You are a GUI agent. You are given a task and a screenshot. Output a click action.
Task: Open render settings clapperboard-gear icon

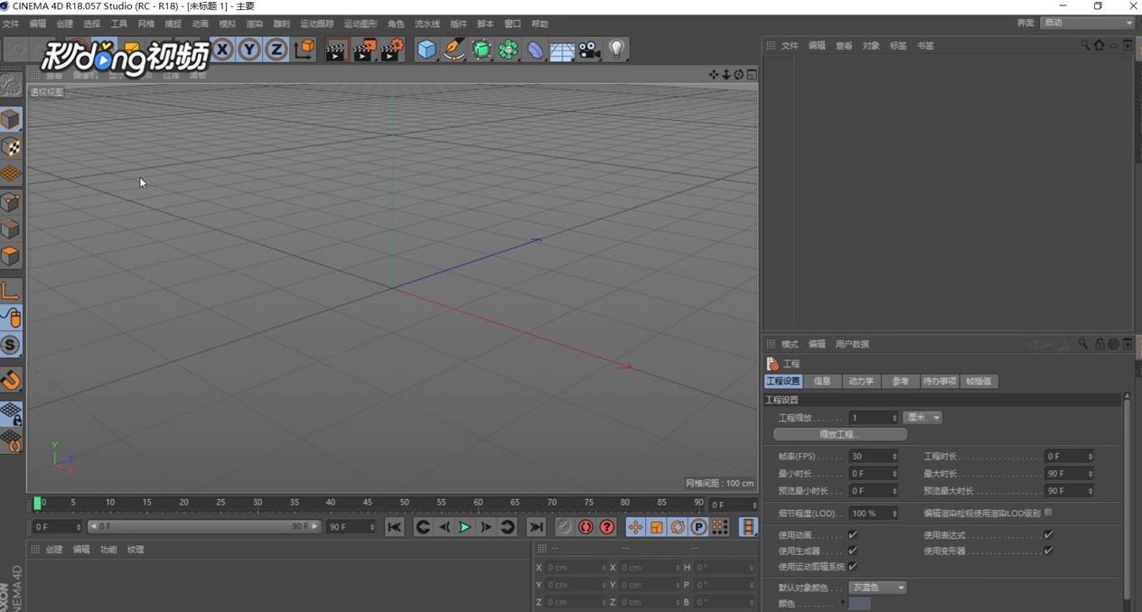coord(392,50)
